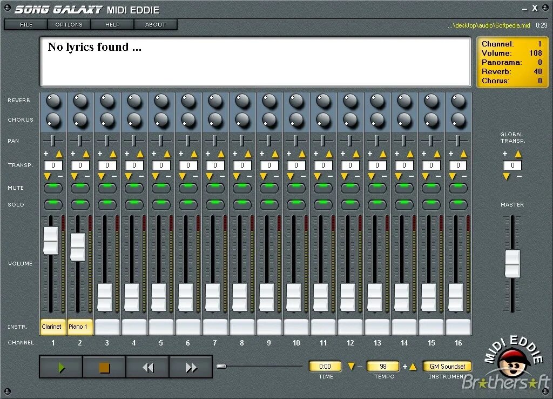Solo channel 2 with Piano 1

79,204
